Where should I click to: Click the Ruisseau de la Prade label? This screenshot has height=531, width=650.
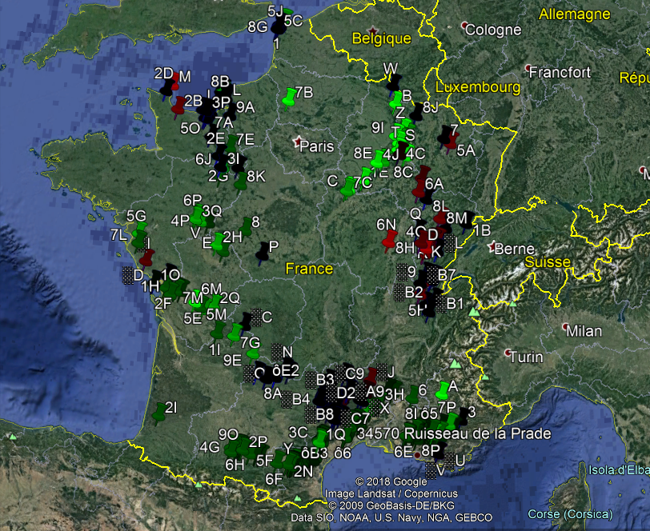(478, 433)
